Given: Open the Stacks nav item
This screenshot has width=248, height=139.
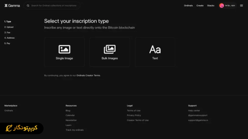Looking at the screenshot, I should 211,6.
